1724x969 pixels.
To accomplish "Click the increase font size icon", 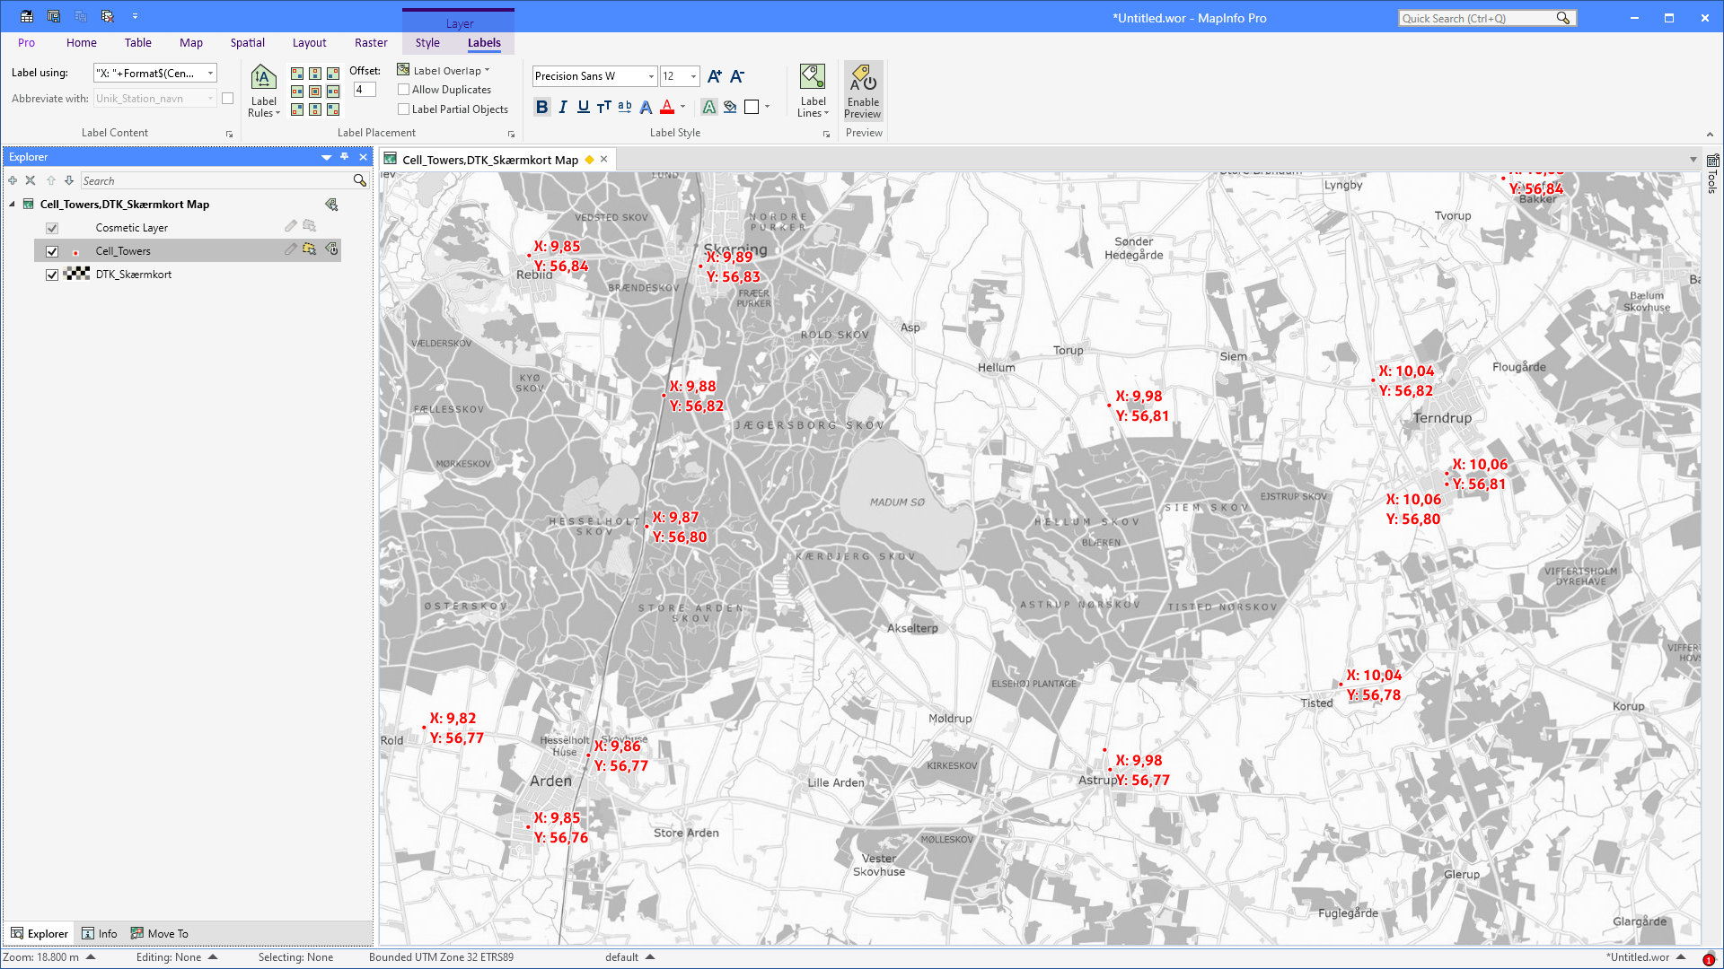I will pyautogui.click(x=714, y=76).
